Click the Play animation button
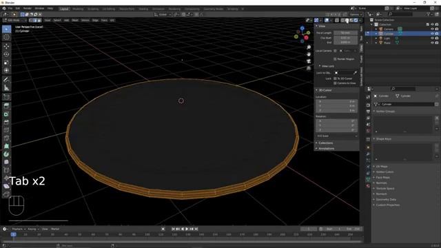The height and width of the screenshot is (248, 441). click(187, 229)
